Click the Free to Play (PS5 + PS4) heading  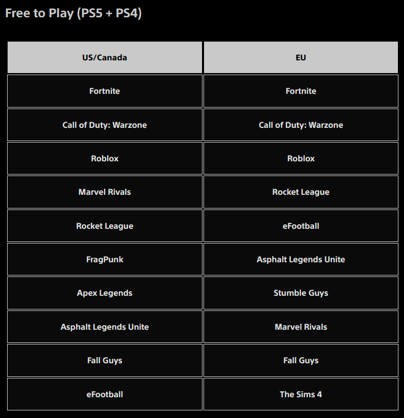pyautogui.click(x=73, y=13)
